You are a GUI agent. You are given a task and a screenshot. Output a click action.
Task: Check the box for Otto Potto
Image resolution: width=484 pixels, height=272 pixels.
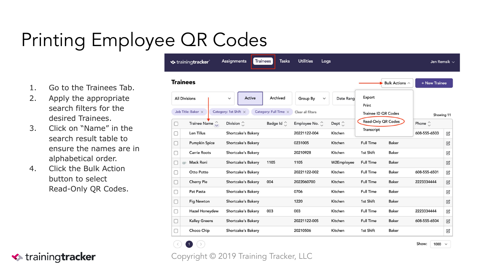(x=176, y=172)
